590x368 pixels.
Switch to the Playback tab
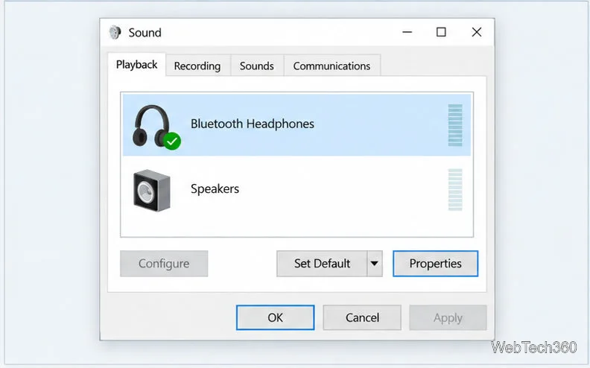point(136,65)
